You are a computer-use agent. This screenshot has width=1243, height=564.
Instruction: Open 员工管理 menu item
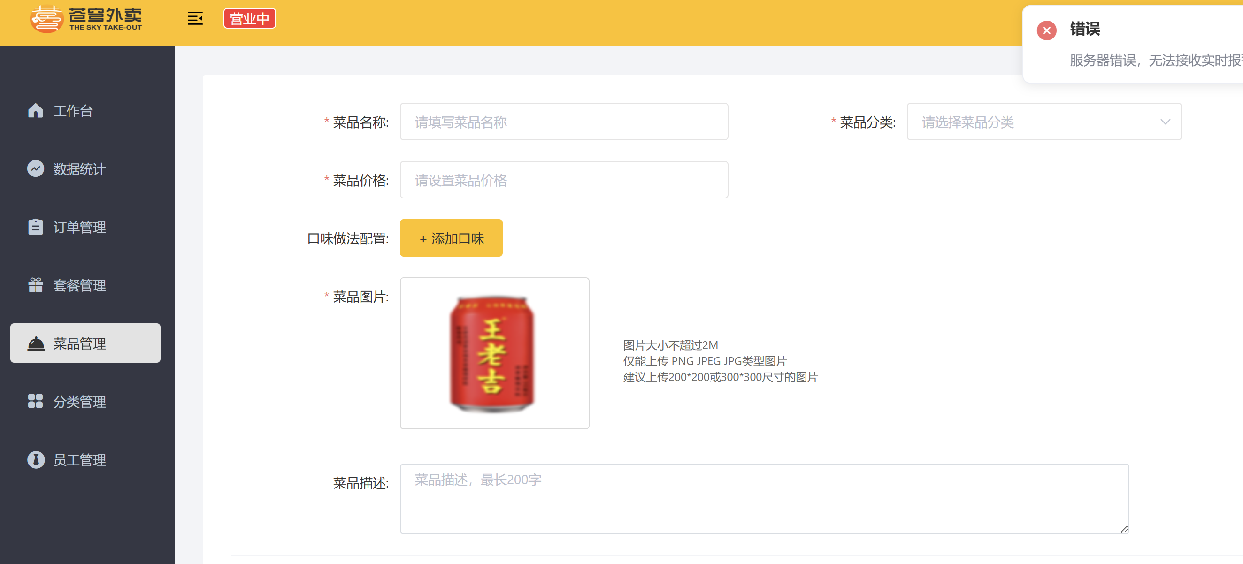tap(80, 460)
